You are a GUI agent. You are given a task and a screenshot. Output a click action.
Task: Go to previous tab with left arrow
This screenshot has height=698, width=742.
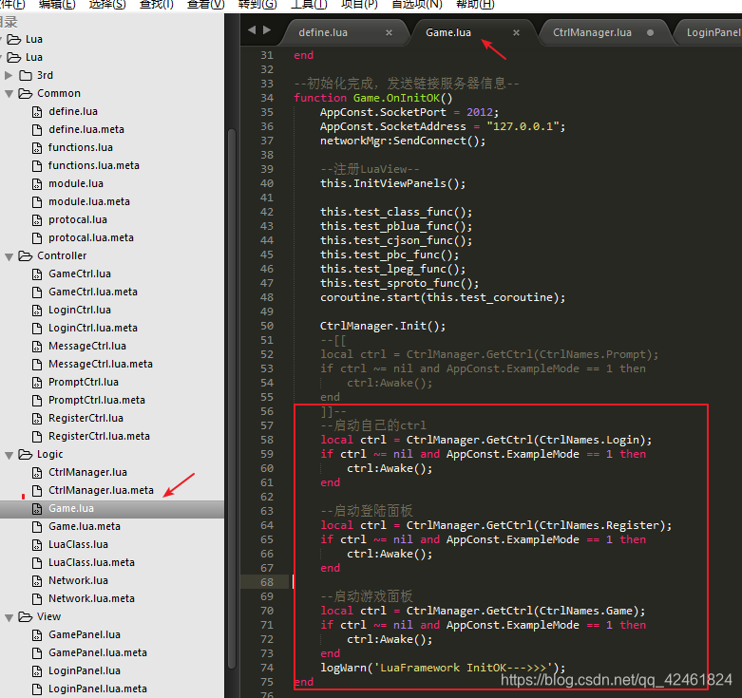pyautogui.click(x=252, y=29)
